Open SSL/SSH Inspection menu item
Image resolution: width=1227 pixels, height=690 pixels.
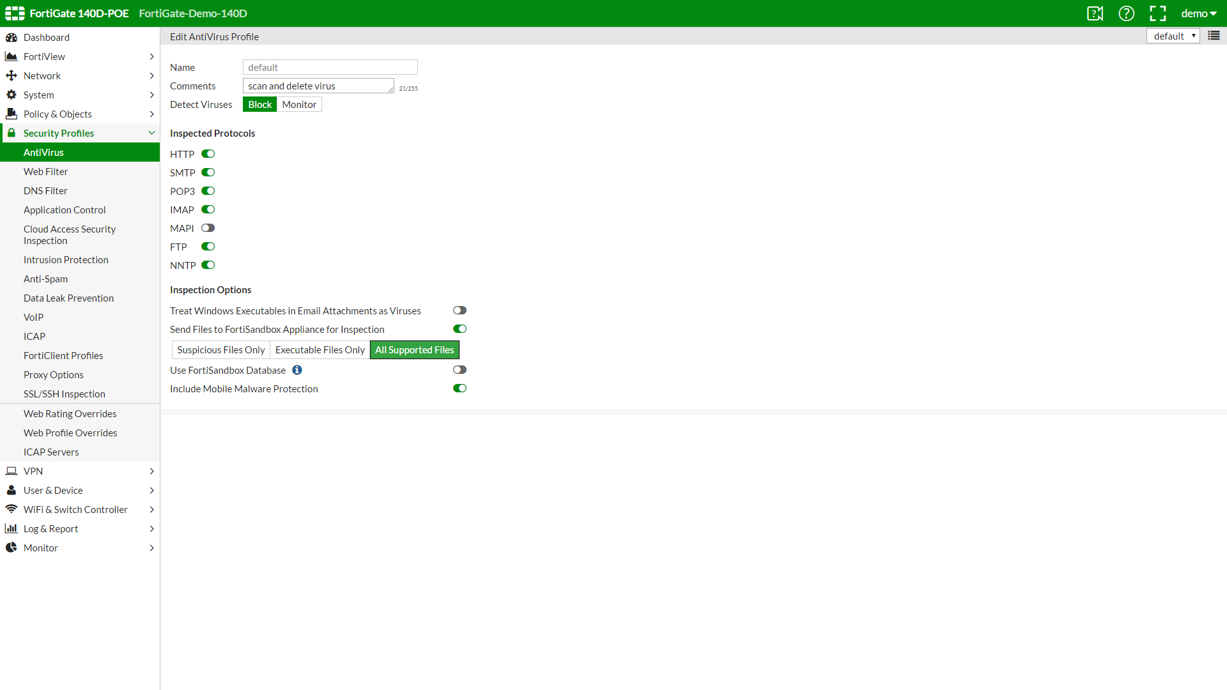pyautogui.click(x=65, y=394)
